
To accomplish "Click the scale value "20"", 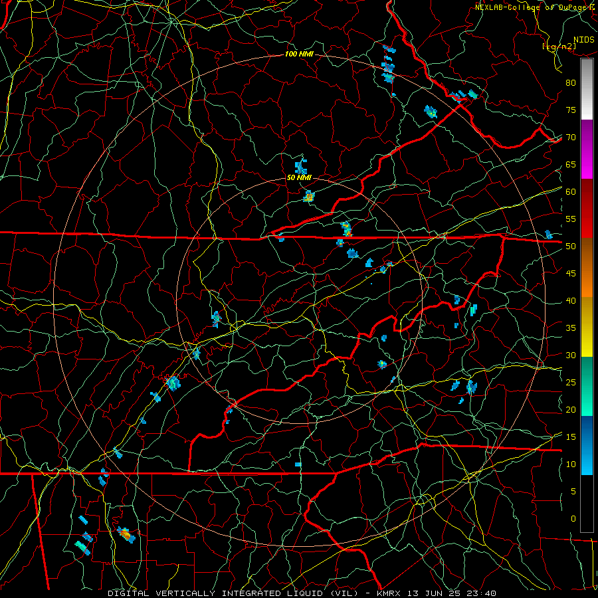I will tap(571, 409).
